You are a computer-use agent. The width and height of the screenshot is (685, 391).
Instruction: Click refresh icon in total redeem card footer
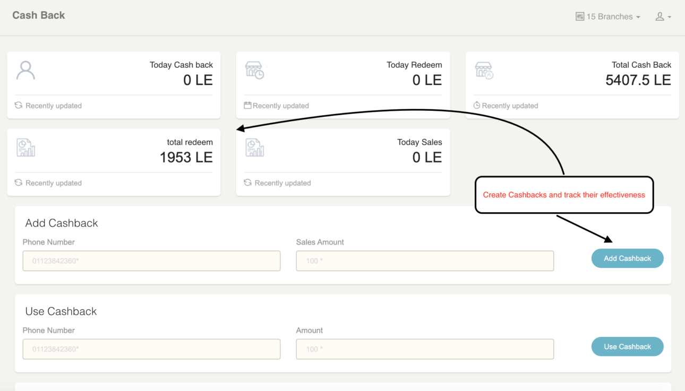(x=19, y=183)
